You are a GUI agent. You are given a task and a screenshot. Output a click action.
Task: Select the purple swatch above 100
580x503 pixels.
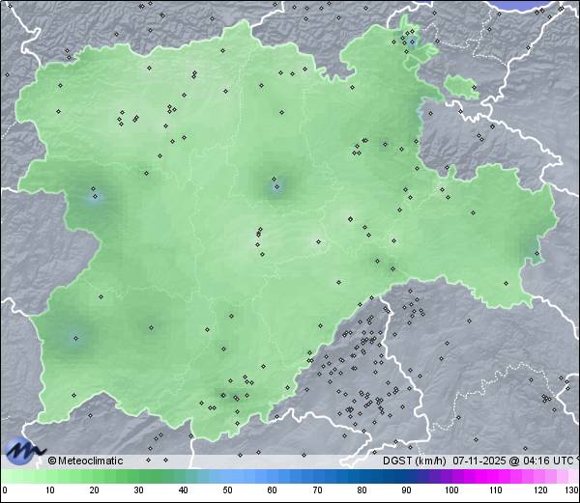coord(450,476)
